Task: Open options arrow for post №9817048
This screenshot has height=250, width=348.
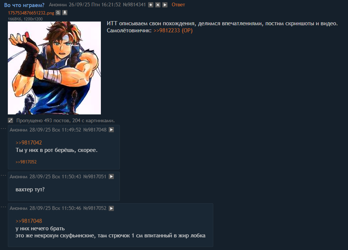Action: point(111,130)
